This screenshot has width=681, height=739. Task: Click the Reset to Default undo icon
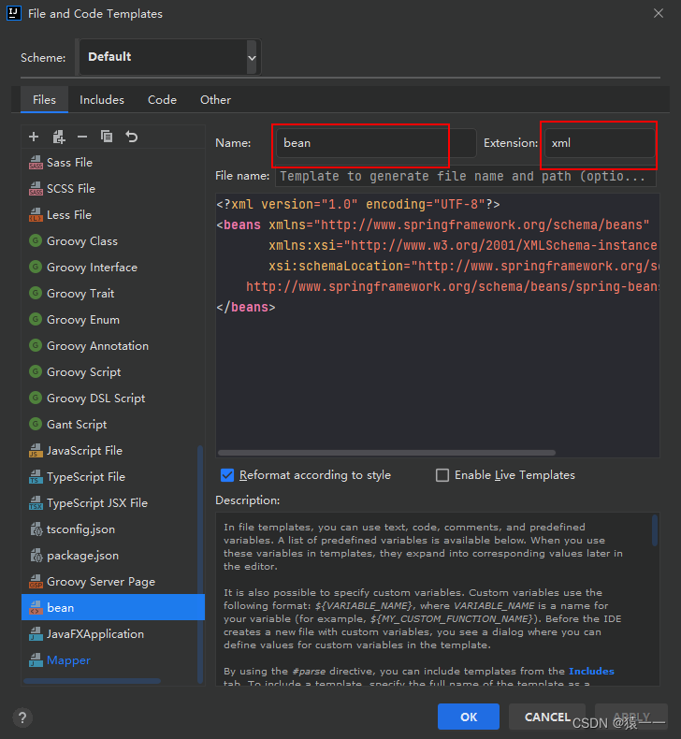click(x=132, y=138)
